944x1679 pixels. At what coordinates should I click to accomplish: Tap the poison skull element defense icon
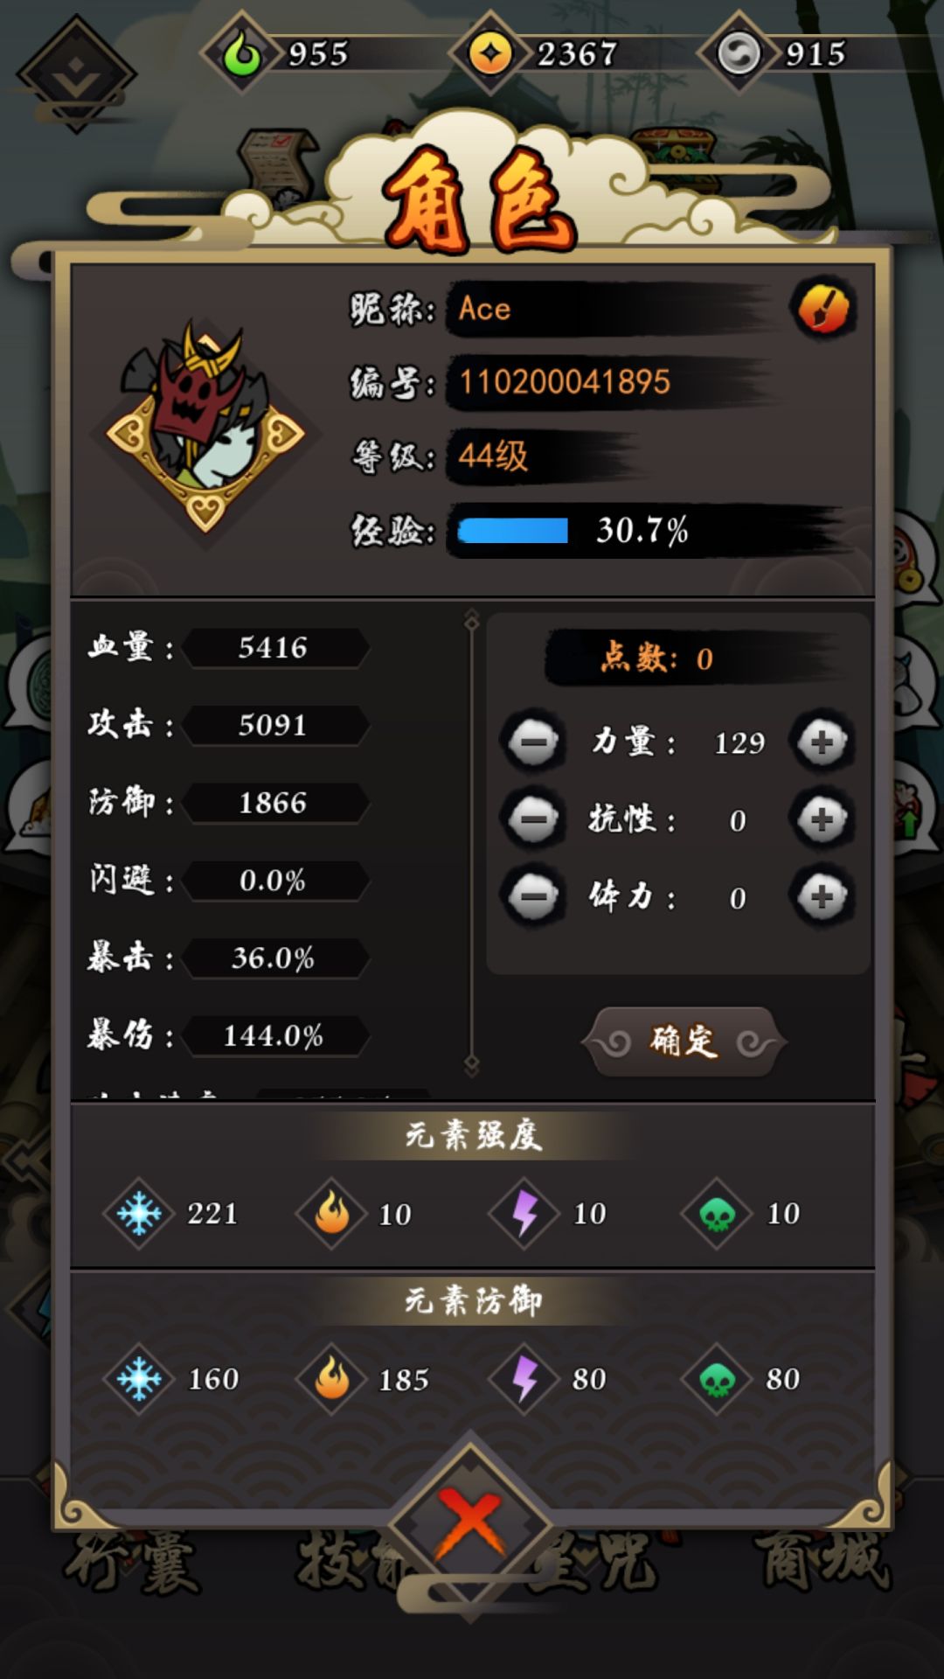tap(718, 1379)
